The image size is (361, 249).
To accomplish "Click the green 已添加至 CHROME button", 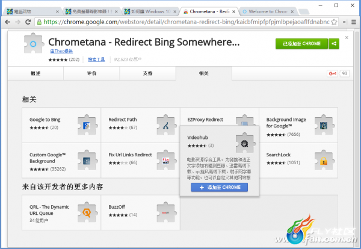I will tap(301, 44).
